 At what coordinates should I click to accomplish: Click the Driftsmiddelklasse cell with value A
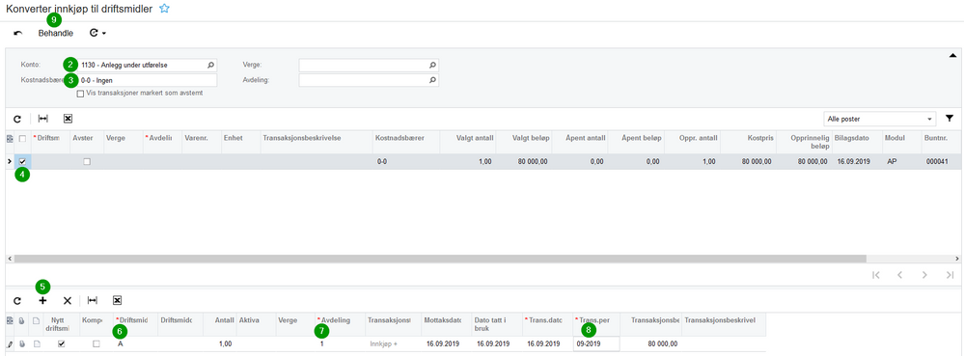[x=135, y=344]
